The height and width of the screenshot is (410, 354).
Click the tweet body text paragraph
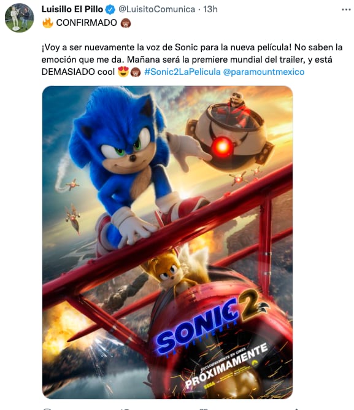[x=192, y=60]
